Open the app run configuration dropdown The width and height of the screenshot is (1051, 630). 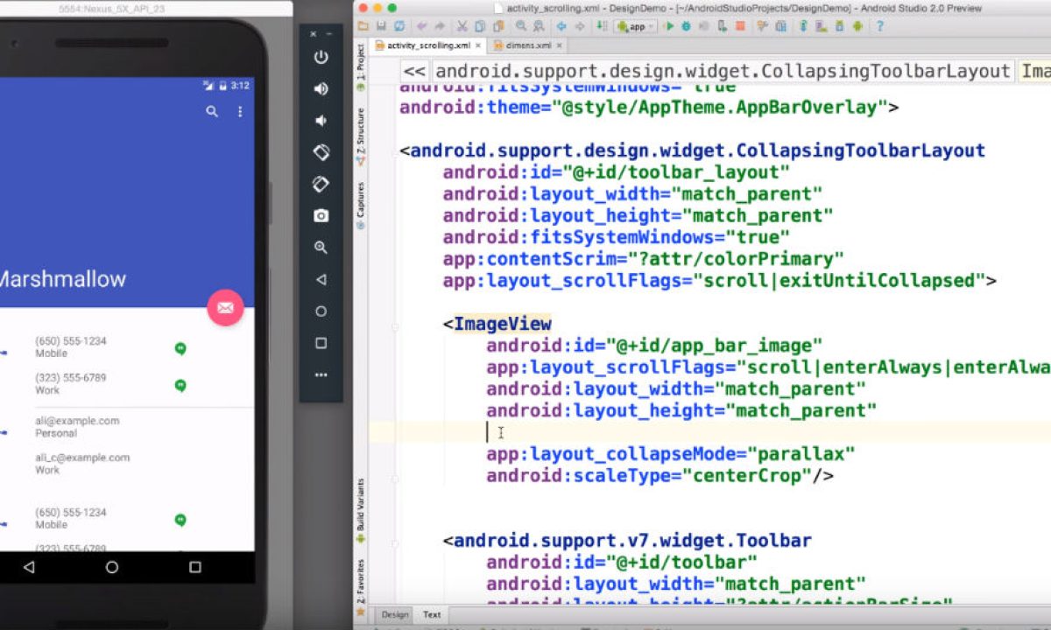(x=636, y=26)
